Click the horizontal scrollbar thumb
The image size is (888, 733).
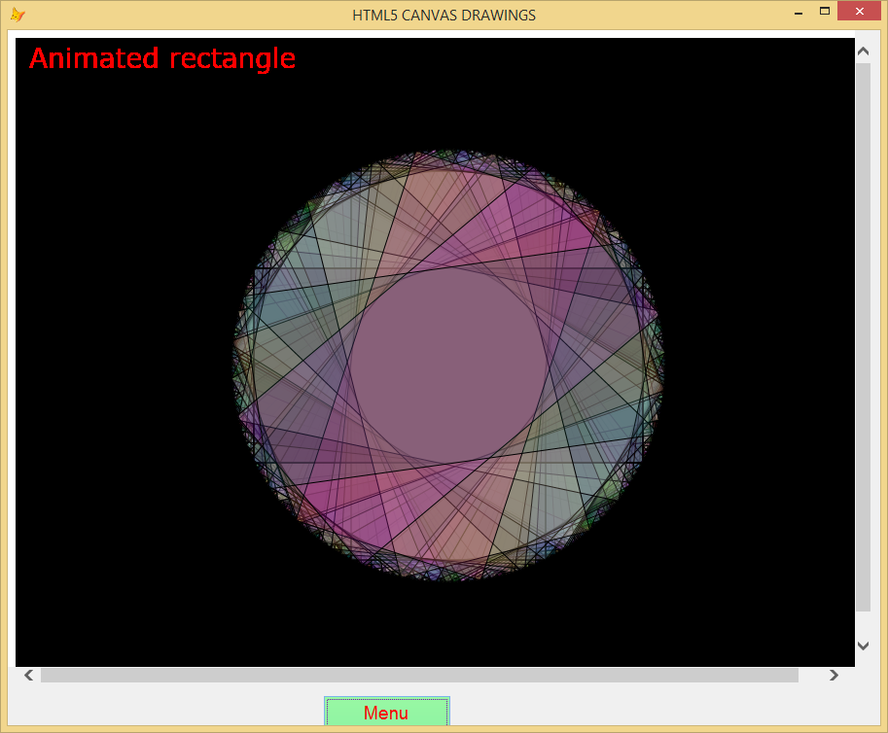[419, 675]
